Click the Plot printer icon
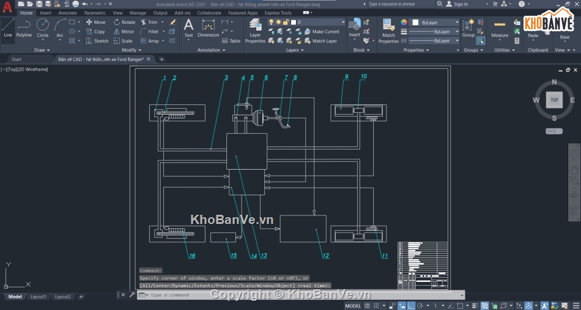581x310 pixels. pos(76,4)
